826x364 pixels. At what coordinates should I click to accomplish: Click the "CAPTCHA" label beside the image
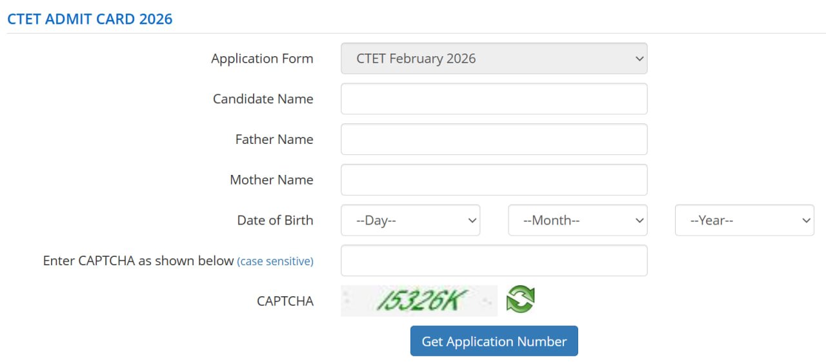pyautogui.click(x=285, y=301)
